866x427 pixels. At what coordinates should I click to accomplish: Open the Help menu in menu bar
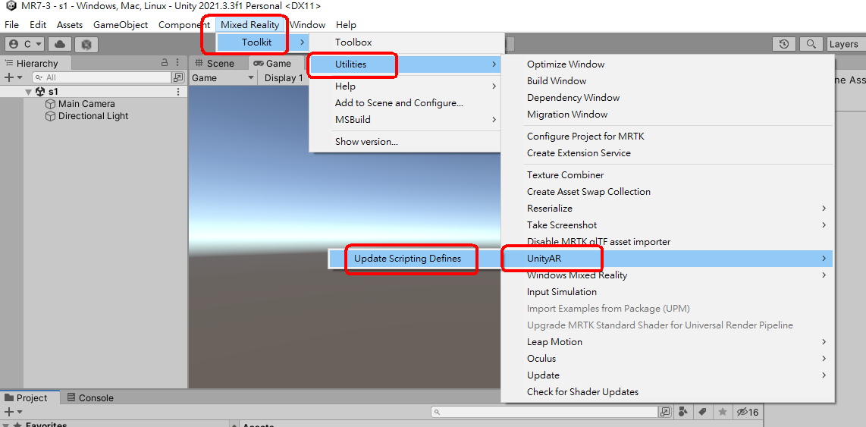coord(347,25)
